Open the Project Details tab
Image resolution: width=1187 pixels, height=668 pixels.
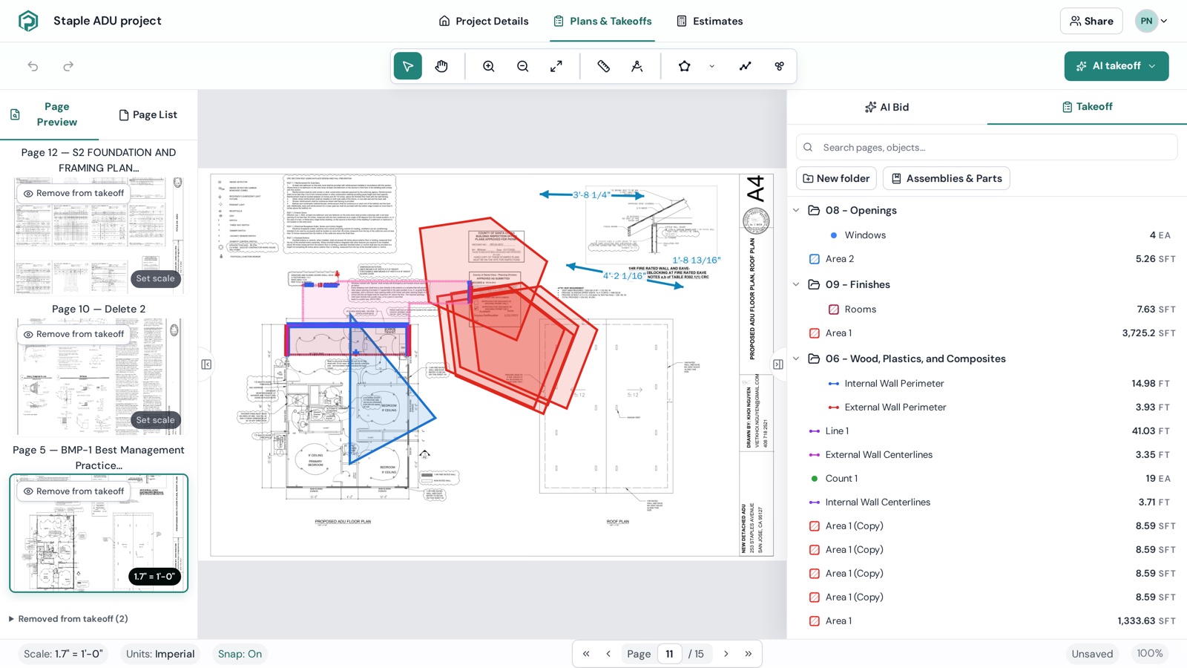pyautogui.click(x=484, y=21)
